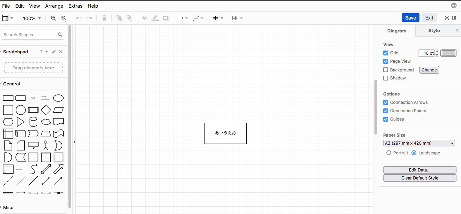Click the Scratchpad edit pencil icon
The width and height of the screenshot is (461, 214).
(54, 52)
